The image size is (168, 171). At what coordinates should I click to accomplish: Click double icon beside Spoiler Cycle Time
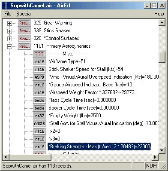(39, 108)
